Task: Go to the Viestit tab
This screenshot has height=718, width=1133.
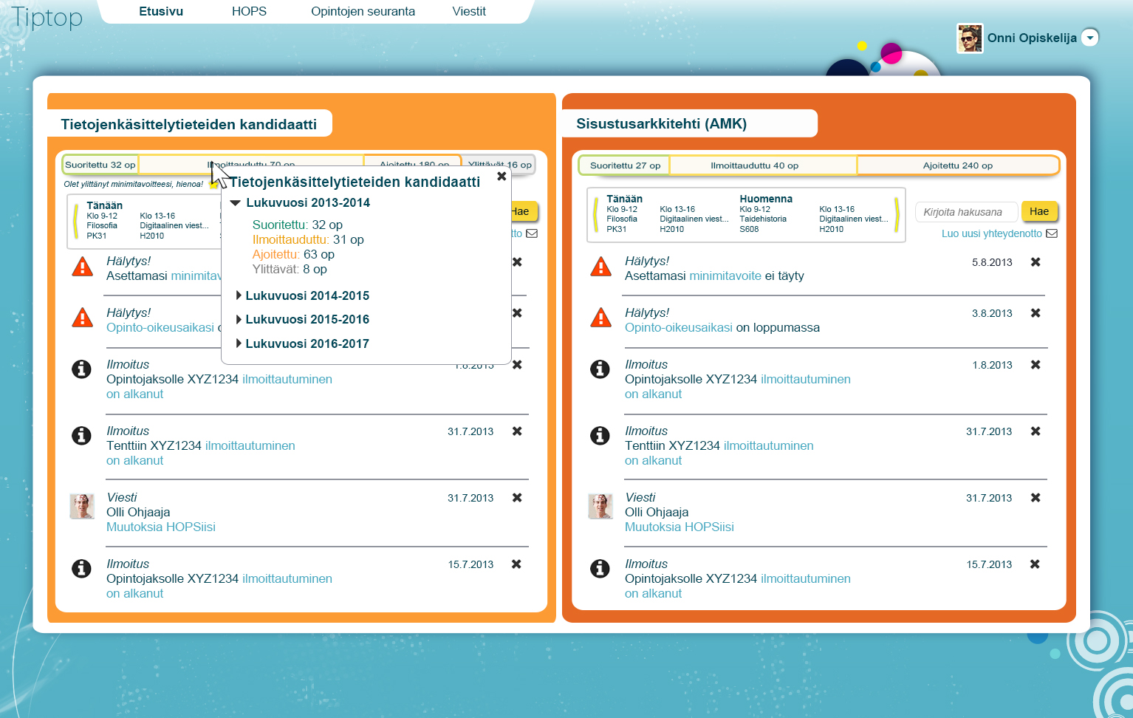Action: (469, 11)
